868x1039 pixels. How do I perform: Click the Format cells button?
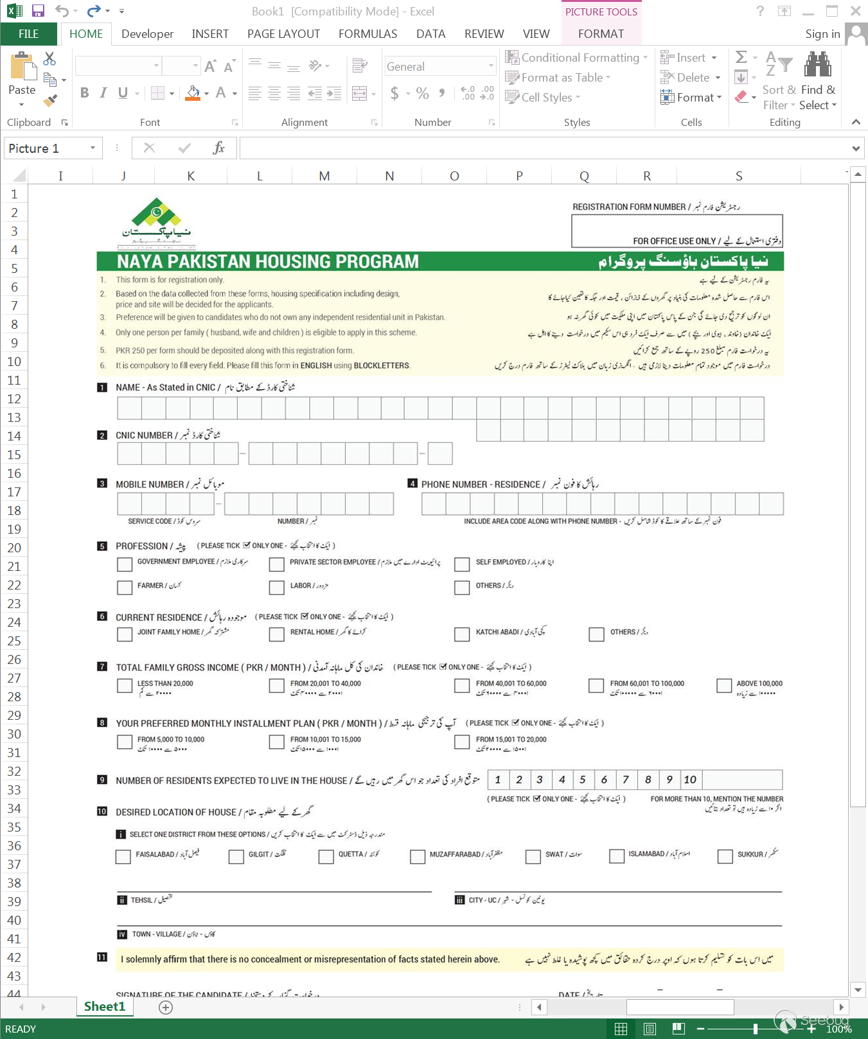pyautogui.click(x=691, y=97)
